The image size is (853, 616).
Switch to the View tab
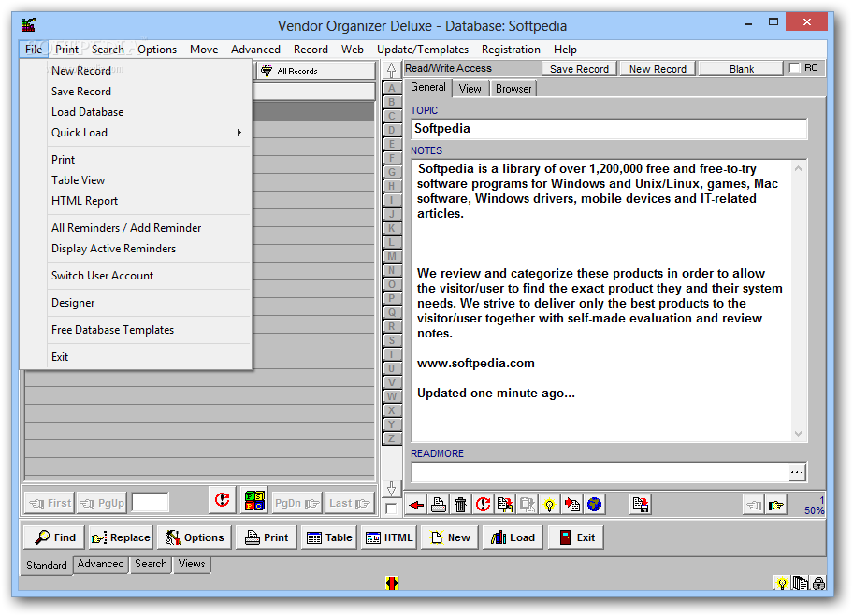pos(470,89)
